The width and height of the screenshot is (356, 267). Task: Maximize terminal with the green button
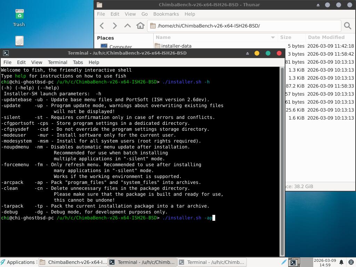[x=268, y=53]
